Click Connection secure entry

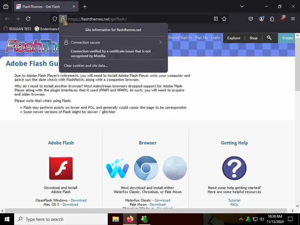pyautogui.click(x=113, y=42)
